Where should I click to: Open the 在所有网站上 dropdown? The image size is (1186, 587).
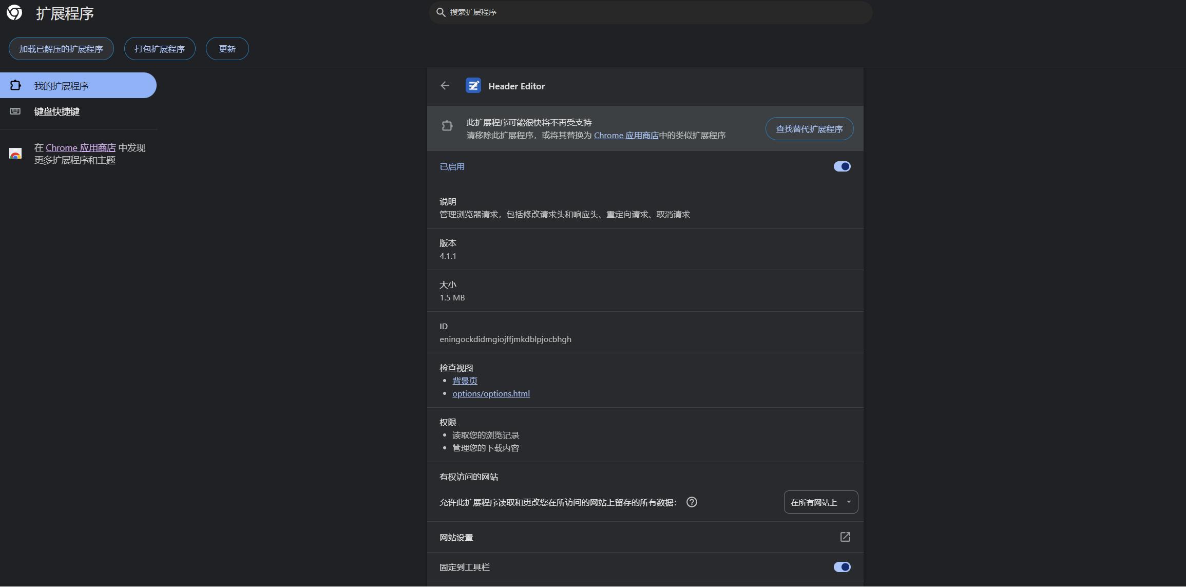[x=820, y=502]
